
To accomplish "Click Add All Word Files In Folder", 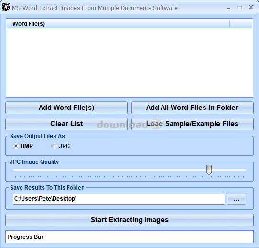I will [x=193, y=108].
